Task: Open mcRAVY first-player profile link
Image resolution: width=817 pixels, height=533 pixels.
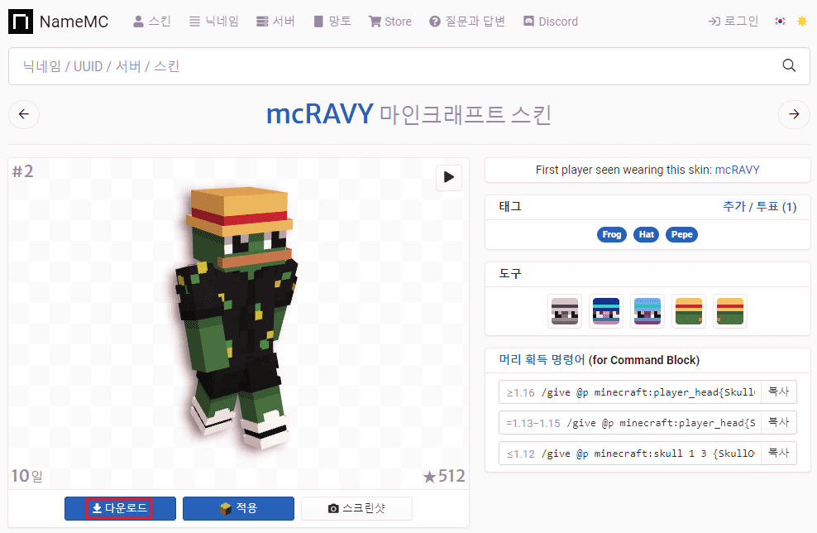Action: pos(737,170)
